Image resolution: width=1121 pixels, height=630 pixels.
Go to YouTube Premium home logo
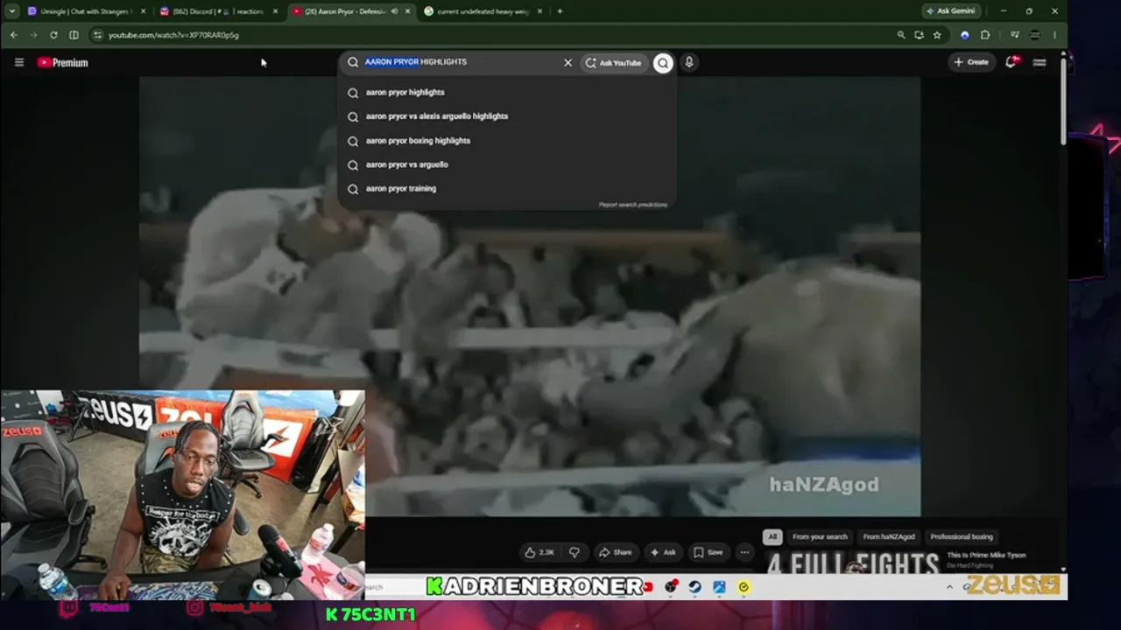pos(62,62)
